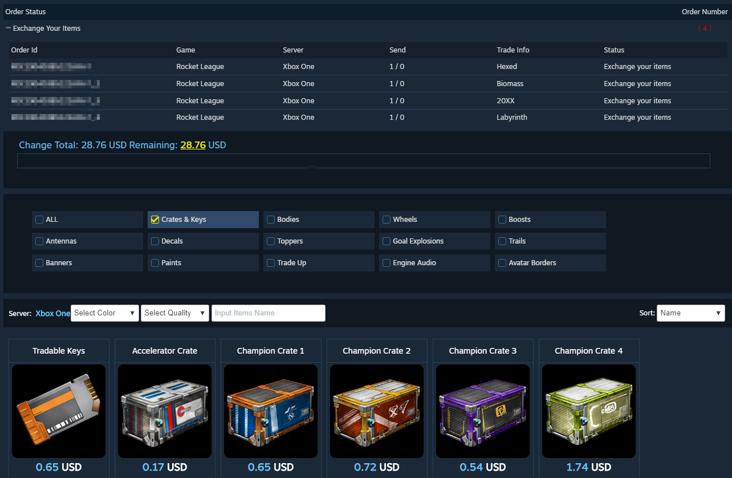The width and height of the screenshot is (732, 478).
Task: Click the Hexed trade info cell
Action: [x=507, y=67]
